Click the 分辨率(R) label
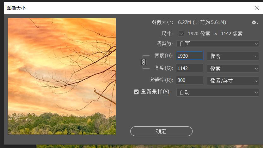This screenshot has height=148, width=263. 162,80
